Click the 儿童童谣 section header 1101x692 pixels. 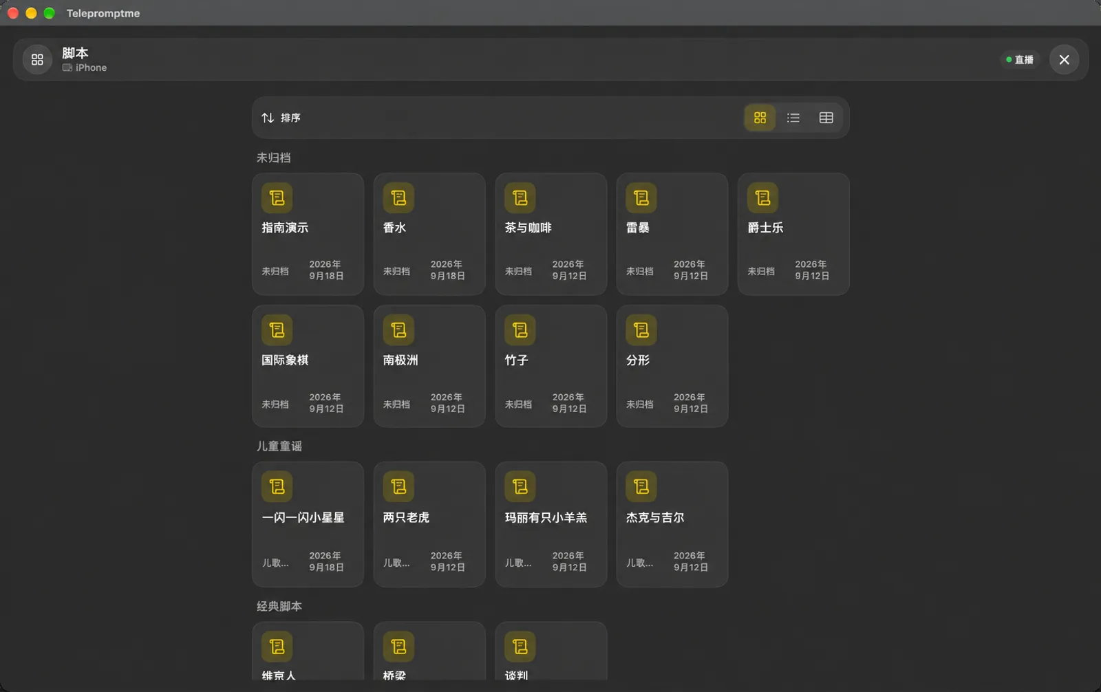(279, 446)
